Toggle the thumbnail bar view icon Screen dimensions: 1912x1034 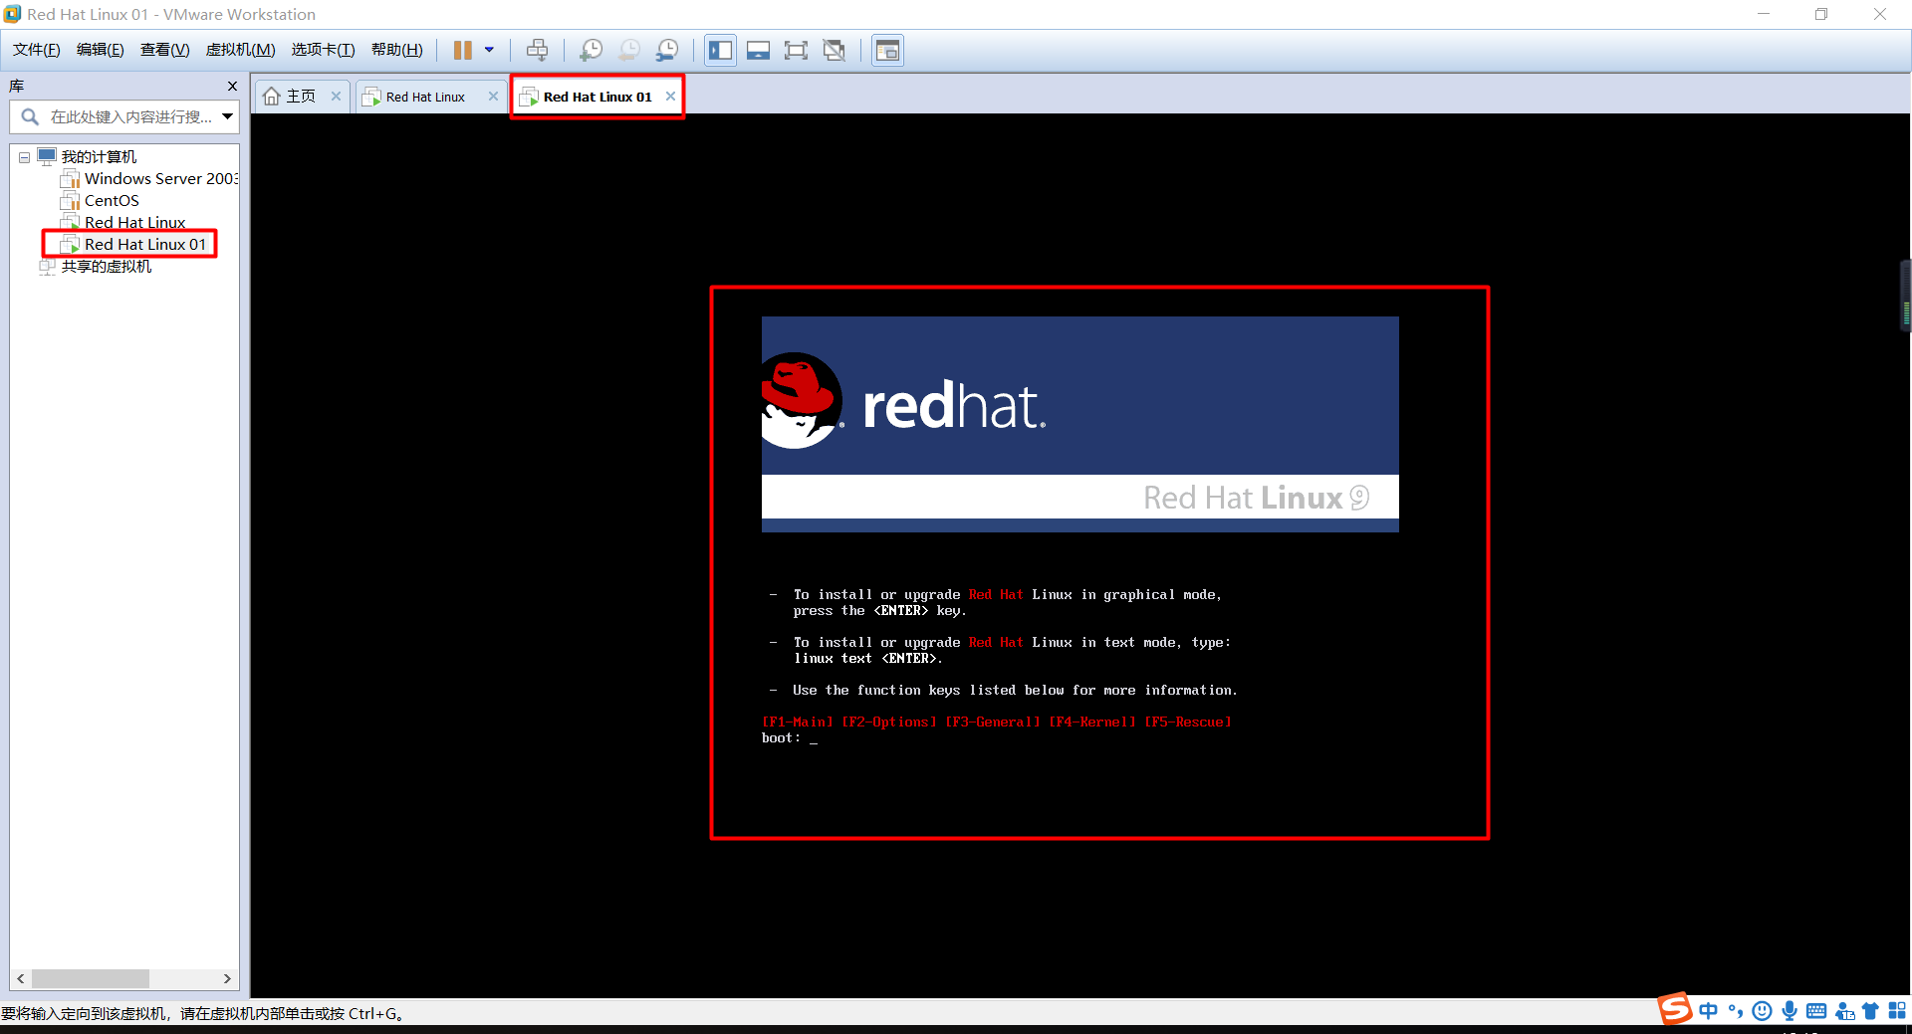758,50
